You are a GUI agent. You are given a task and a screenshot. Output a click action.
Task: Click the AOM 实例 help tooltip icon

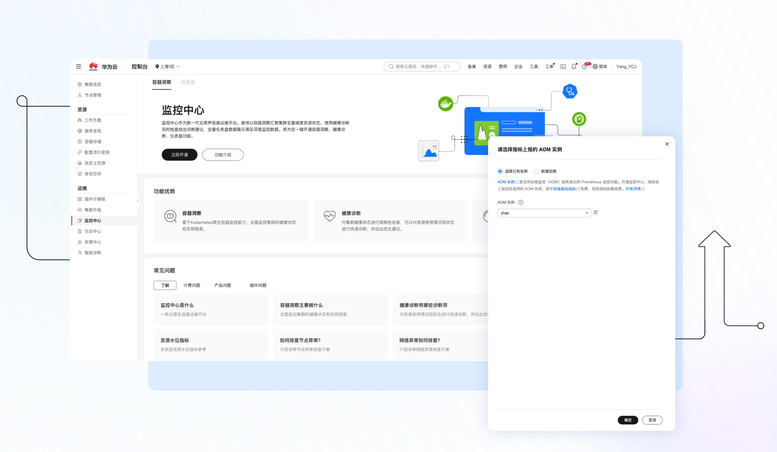[x=521, y=202]
